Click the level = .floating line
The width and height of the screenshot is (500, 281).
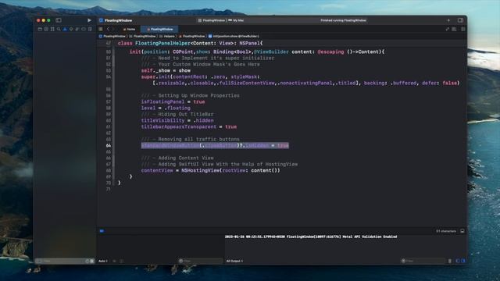(166, 108)
